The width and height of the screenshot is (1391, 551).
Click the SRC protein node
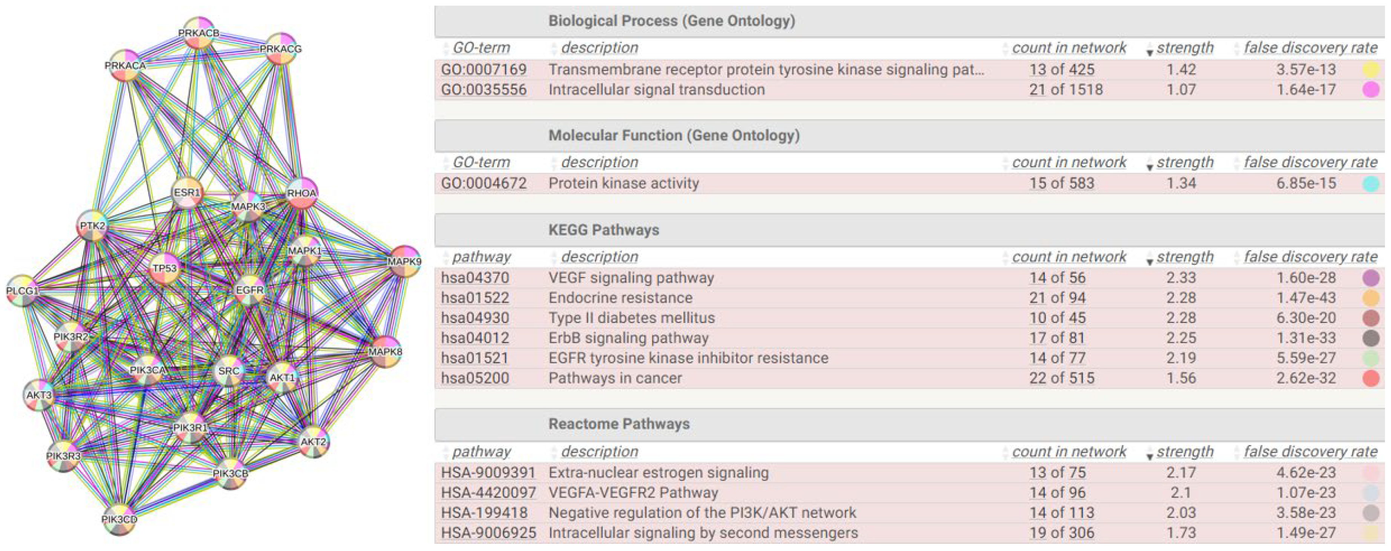[x=229, y=371]
